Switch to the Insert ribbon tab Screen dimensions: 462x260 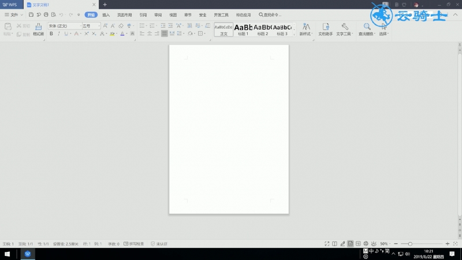(x=106, y=15)
